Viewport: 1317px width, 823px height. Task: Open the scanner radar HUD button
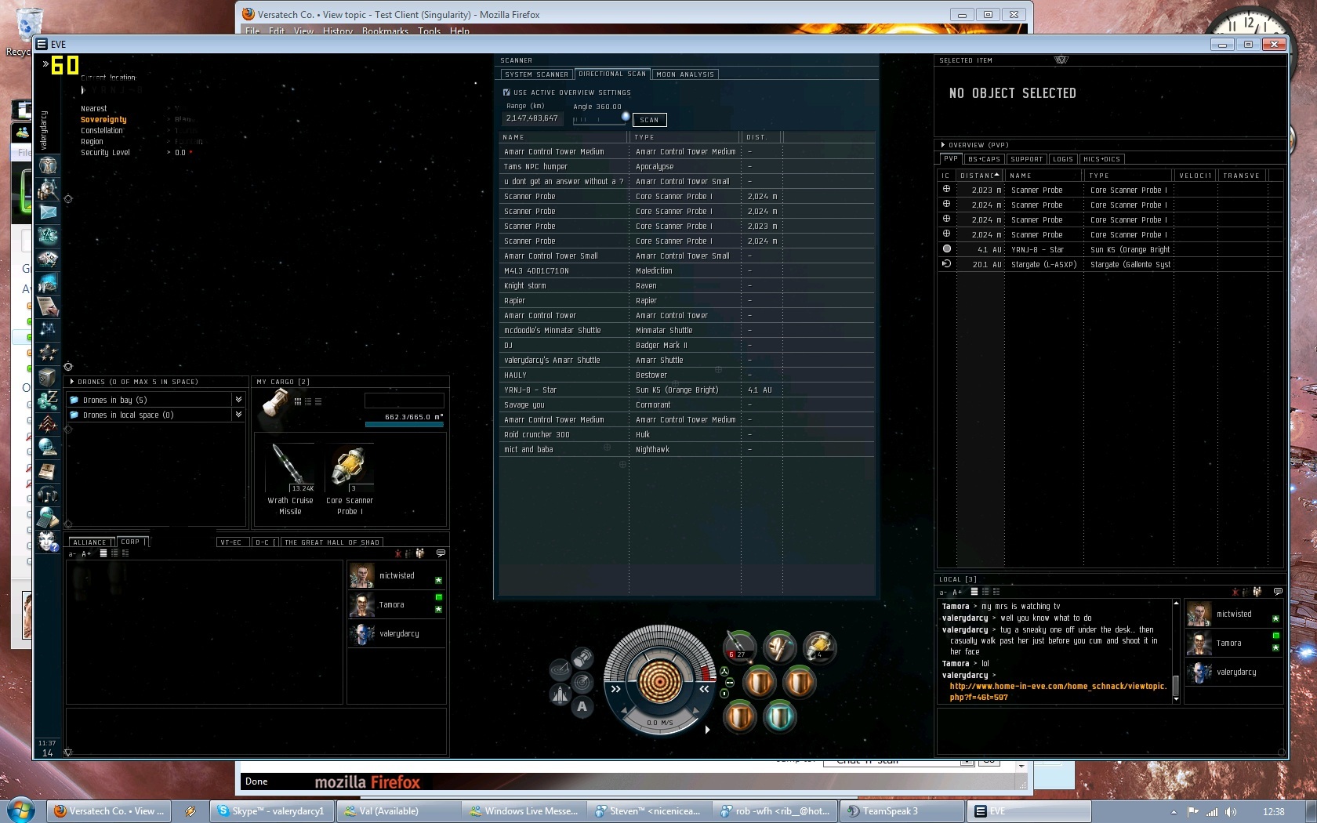pos(582,682)
